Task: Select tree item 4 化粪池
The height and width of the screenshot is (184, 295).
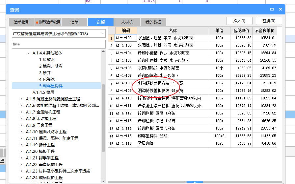Action: tap(47, 79)
